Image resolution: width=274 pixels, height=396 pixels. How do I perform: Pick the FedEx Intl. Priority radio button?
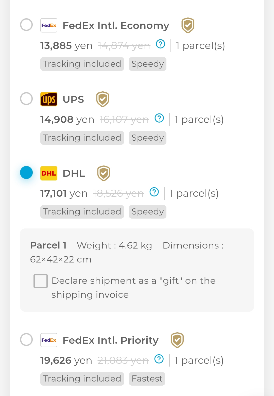26,340
